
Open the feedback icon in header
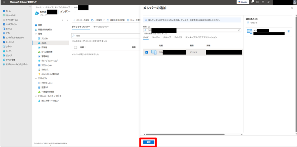[269, 2]
